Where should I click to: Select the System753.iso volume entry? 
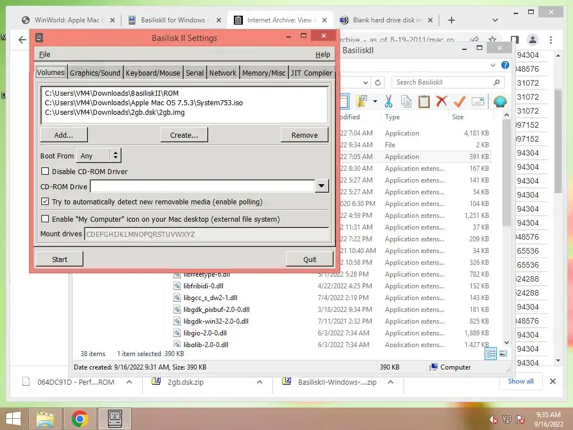pyautogui.click(x=144, y=103)
